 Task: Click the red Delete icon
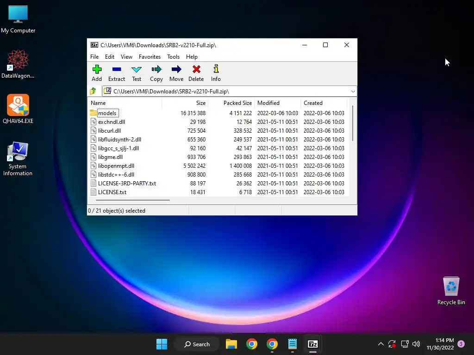tap(196, 69)
